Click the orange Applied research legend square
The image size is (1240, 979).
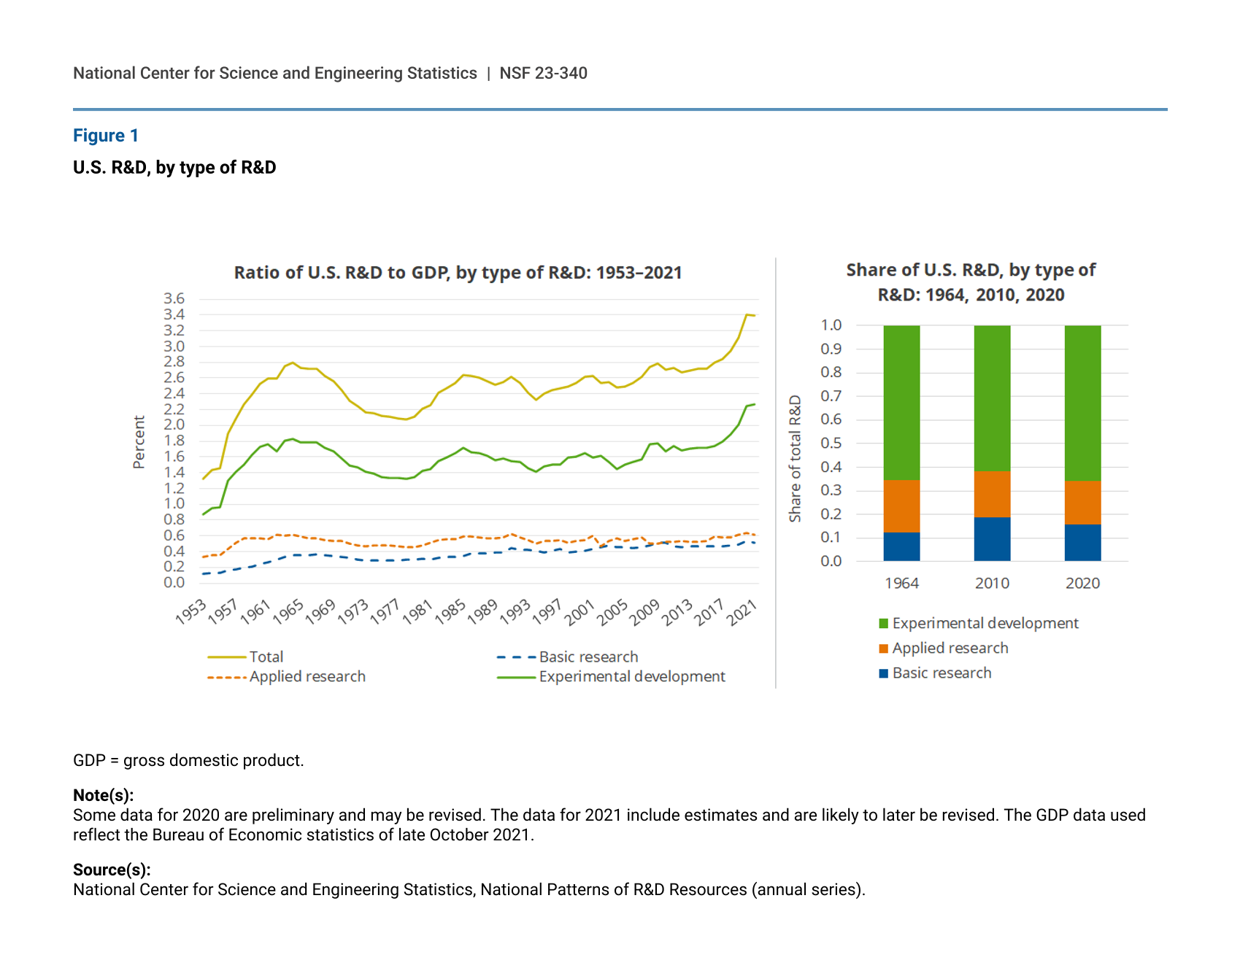pos(883,649)
